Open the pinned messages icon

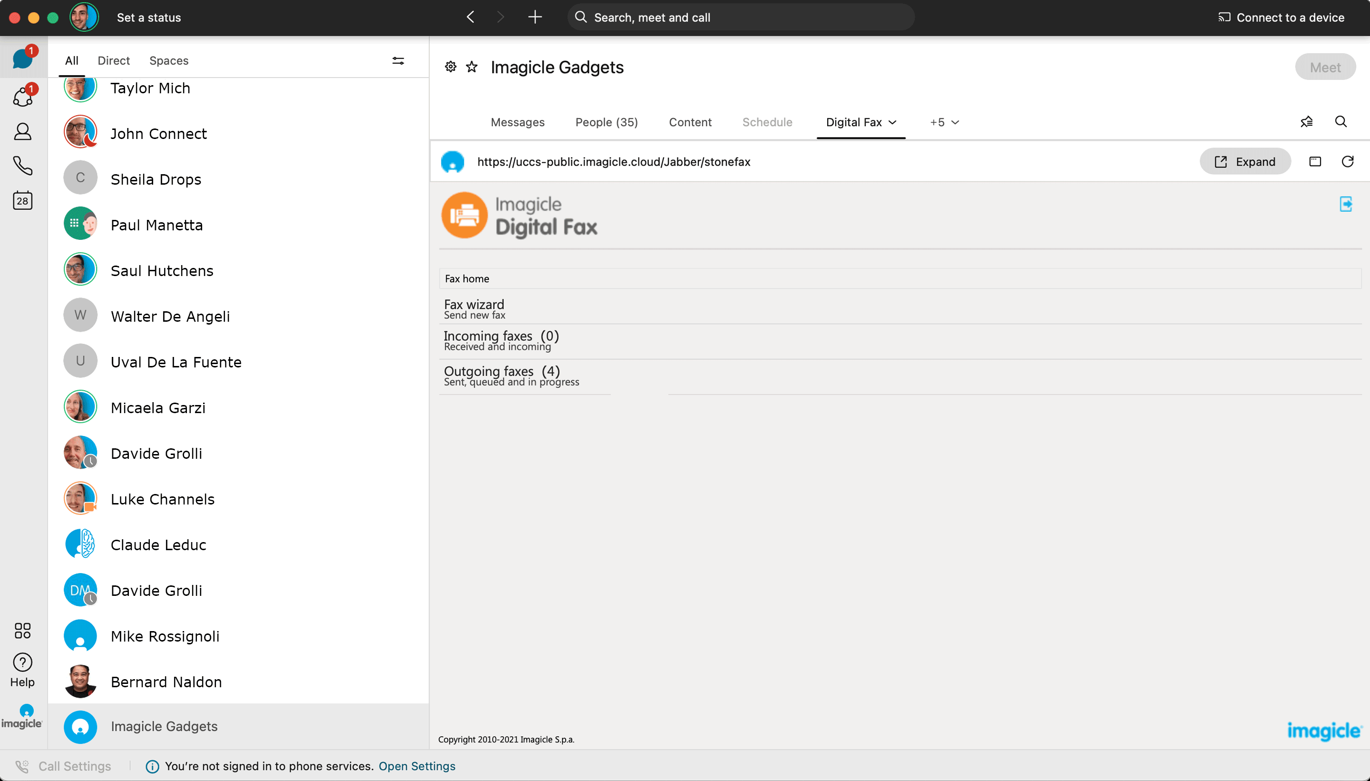pyautogui.click(x=1306, y=122)
